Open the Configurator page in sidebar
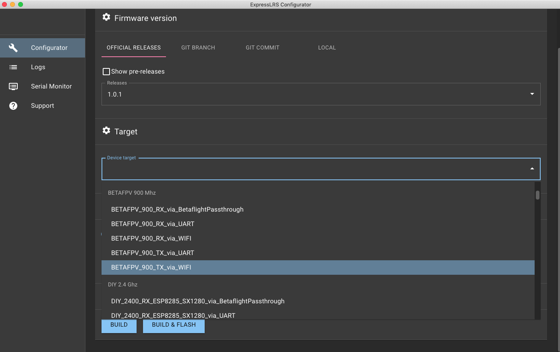The height and width of the screenshot is (352, 560). pos(42,48)
